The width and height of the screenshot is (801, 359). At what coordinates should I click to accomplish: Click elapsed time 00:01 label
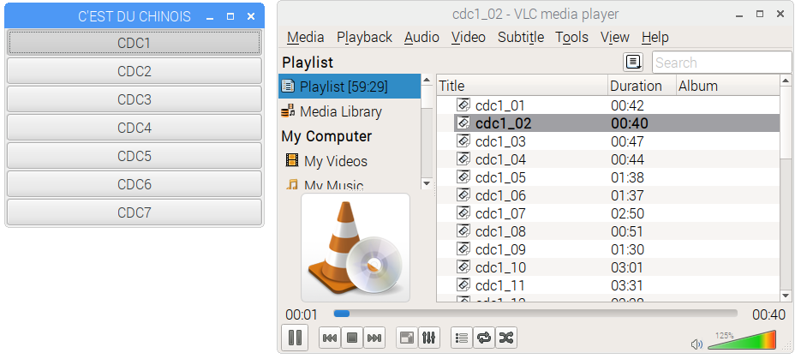point(302,314)
